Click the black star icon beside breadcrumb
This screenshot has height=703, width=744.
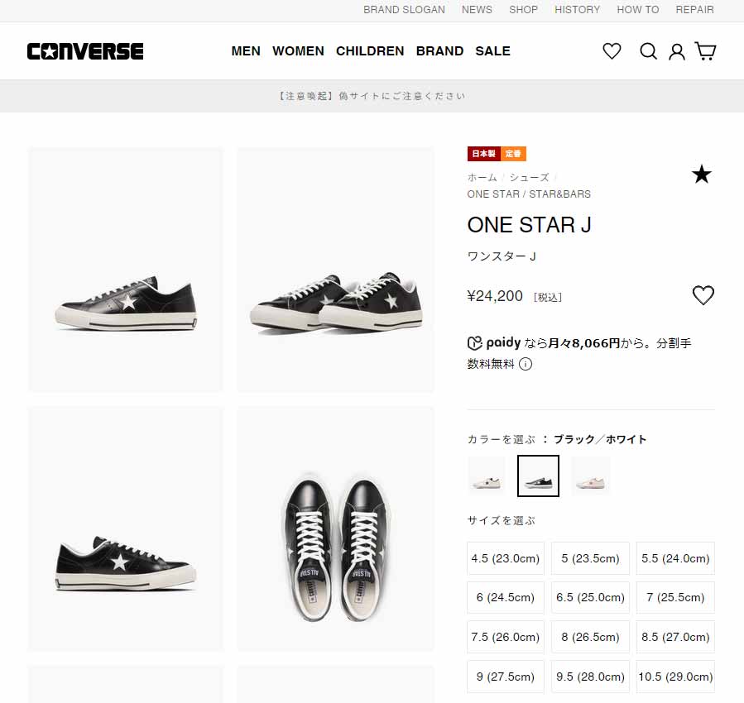[701, 175]
